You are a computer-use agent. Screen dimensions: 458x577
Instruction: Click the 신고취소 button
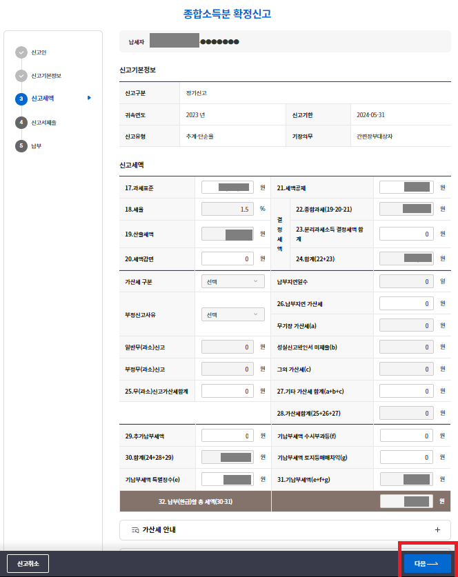point(28,563)
